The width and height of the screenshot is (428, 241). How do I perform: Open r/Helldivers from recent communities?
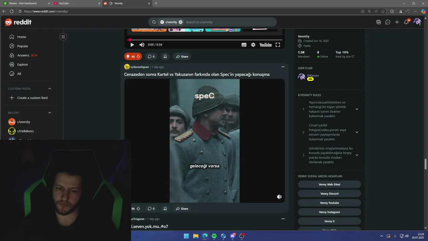(x=25, y=131)
